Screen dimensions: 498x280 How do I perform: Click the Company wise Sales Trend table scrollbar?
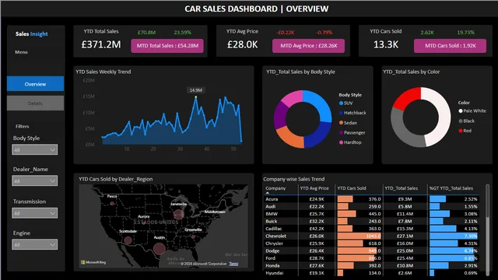tap(488, 201)
